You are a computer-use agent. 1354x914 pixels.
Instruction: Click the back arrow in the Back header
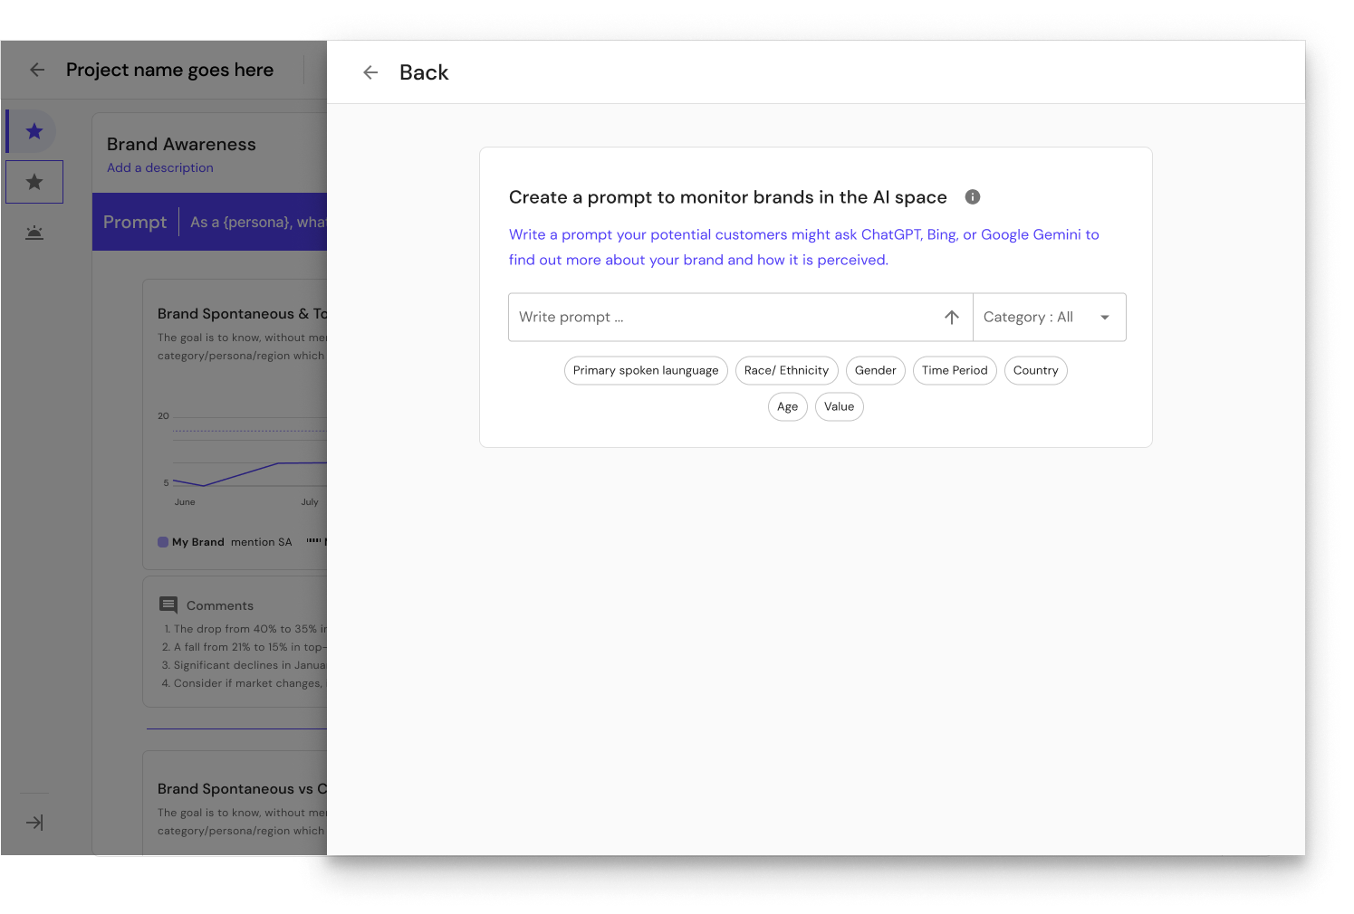pos(370,72)
